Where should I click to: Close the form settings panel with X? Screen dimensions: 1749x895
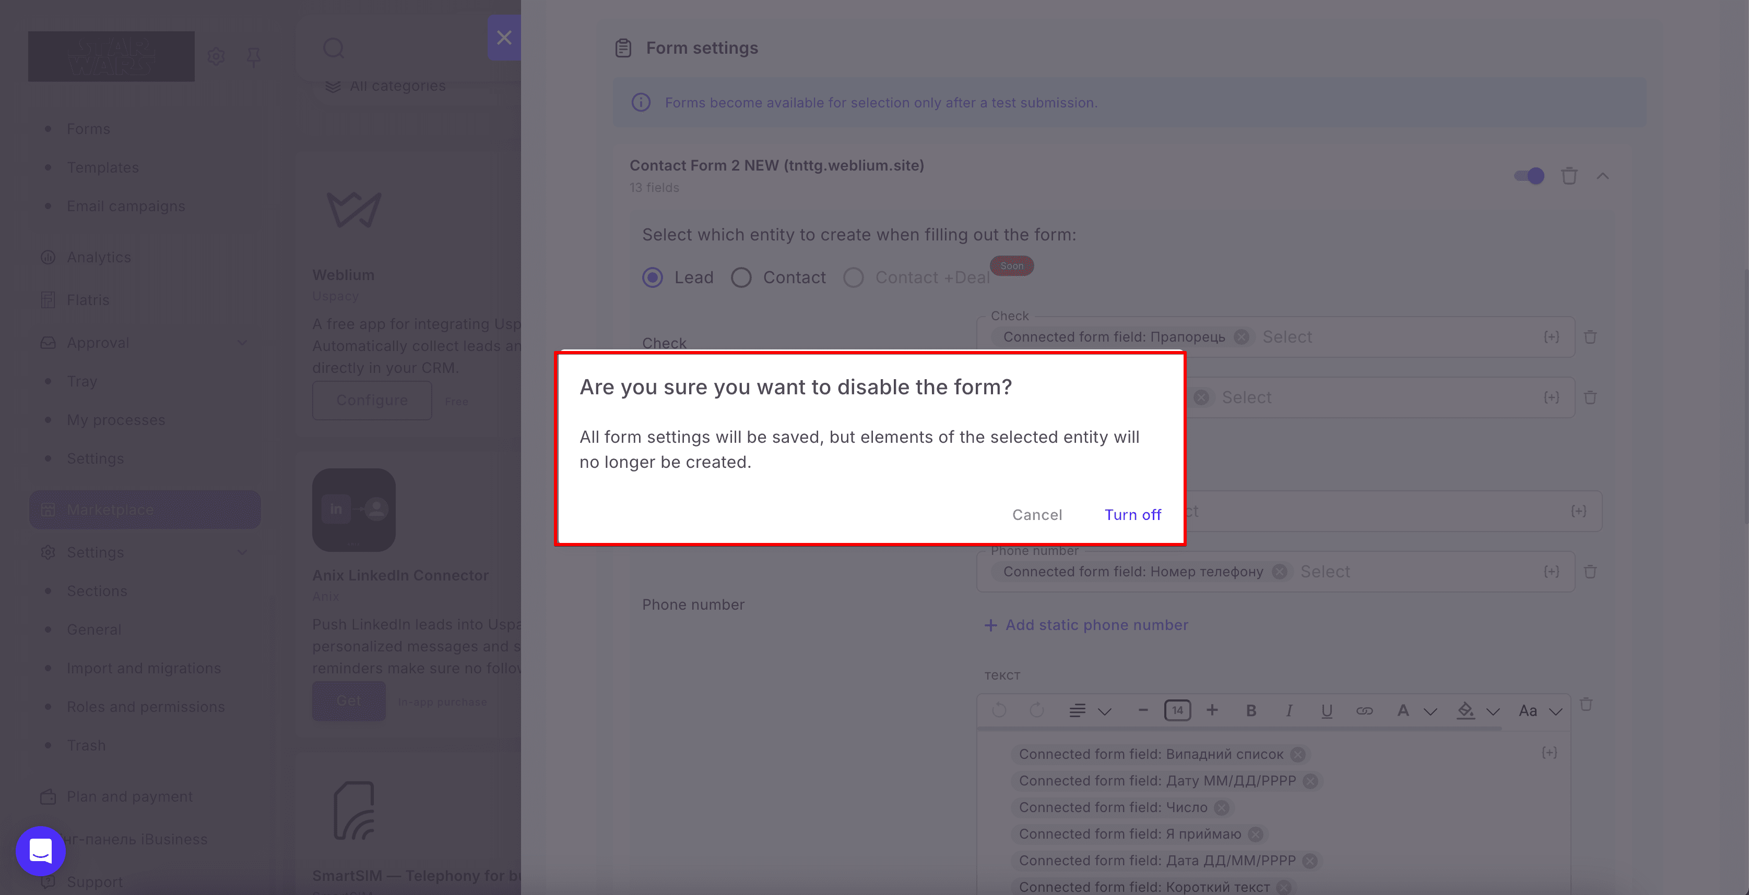tap(504, 38)
